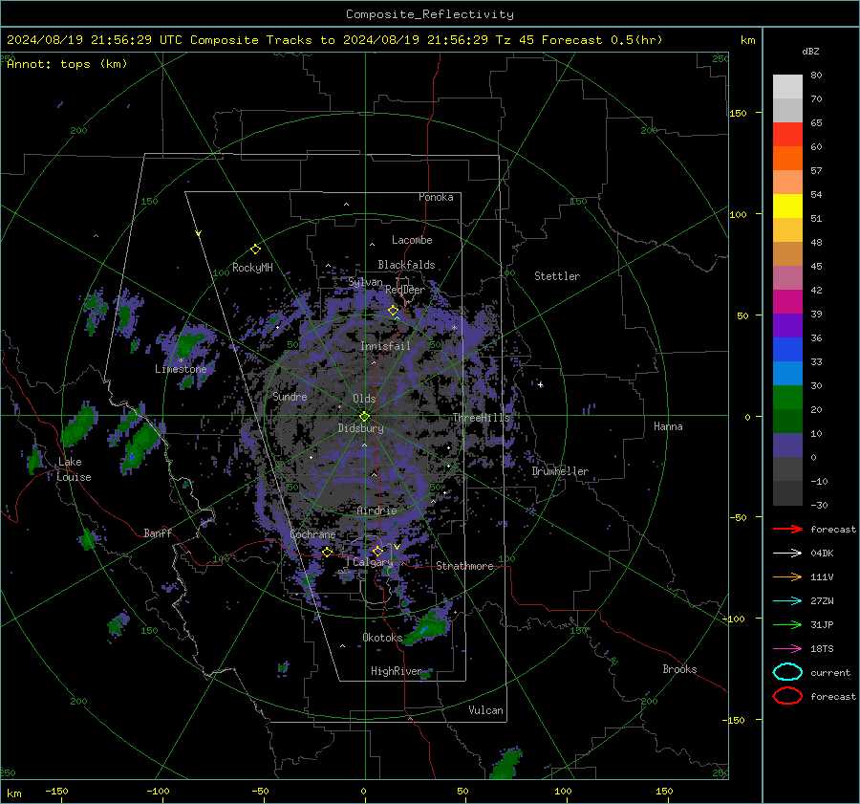Click the white 04DK arrow legend icon

pyautogui.click(x=787, y=553)
